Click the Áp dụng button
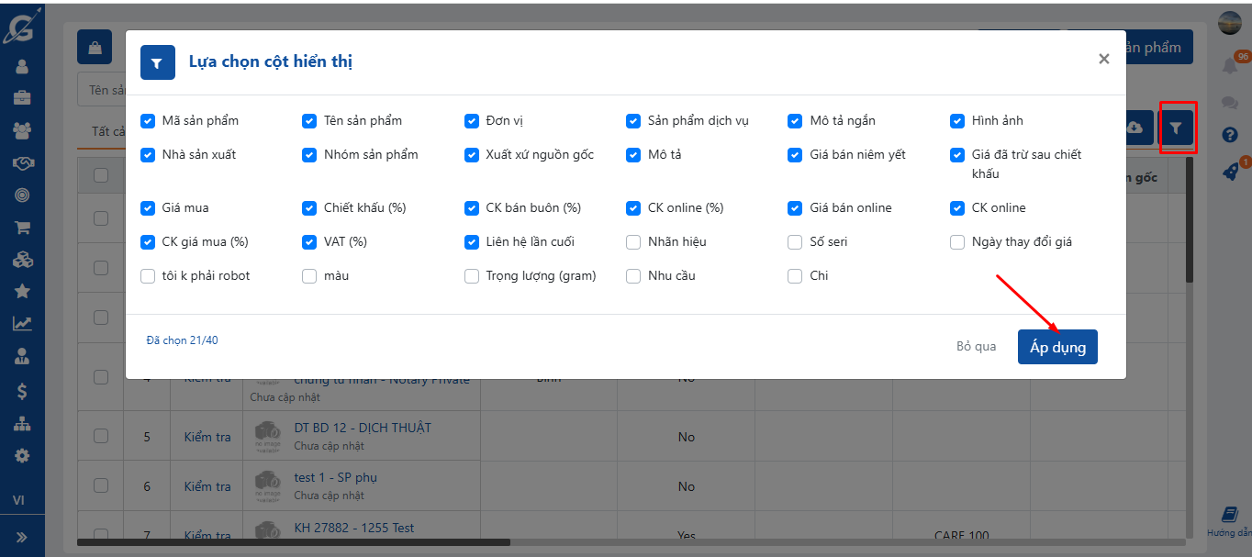The height and width of the screenshot is (557, 1252). pos(1057,347)
